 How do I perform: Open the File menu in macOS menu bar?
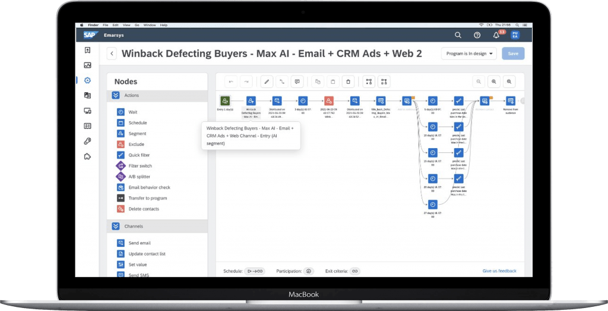(x=105, y=25)
